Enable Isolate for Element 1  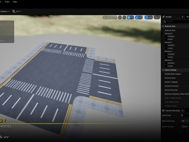click(166, 48)
